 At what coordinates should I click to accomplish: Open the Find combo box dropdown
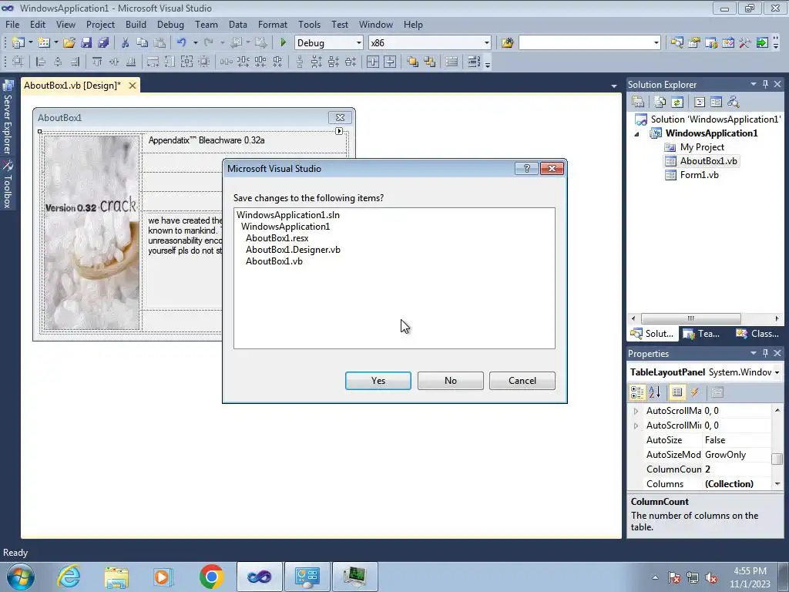pos(656,43)
